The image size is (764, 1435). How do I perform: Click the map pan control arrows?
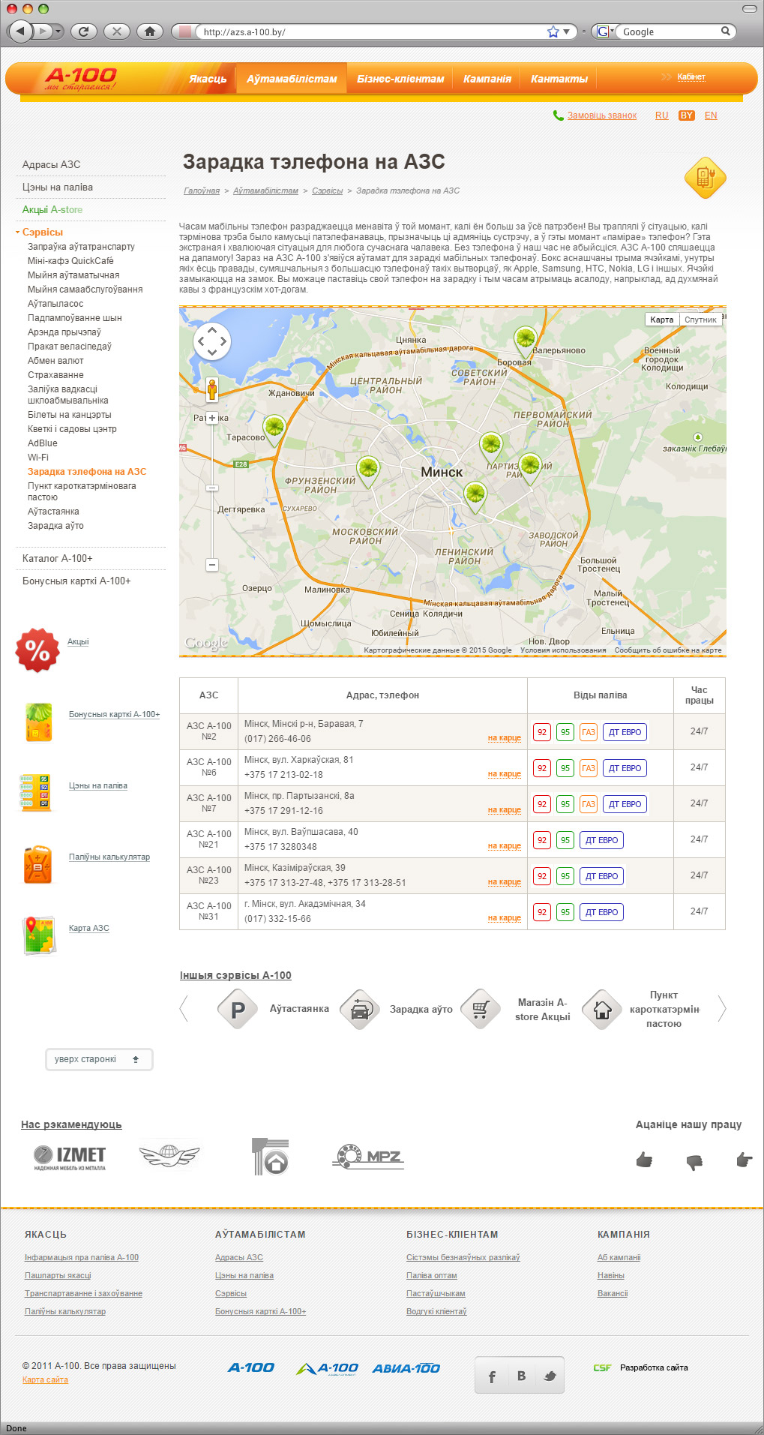point(211,341)
